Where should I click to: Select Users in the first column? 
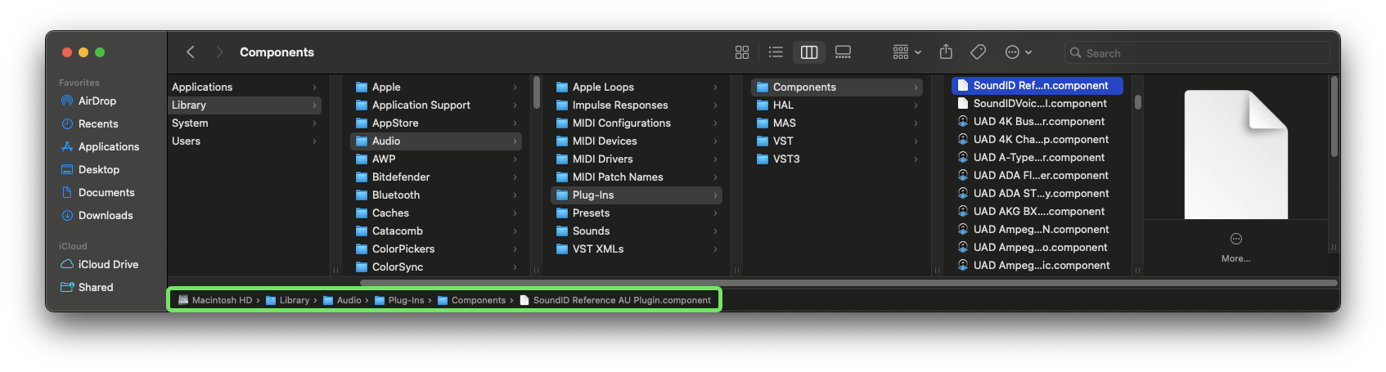click(245, 141)
